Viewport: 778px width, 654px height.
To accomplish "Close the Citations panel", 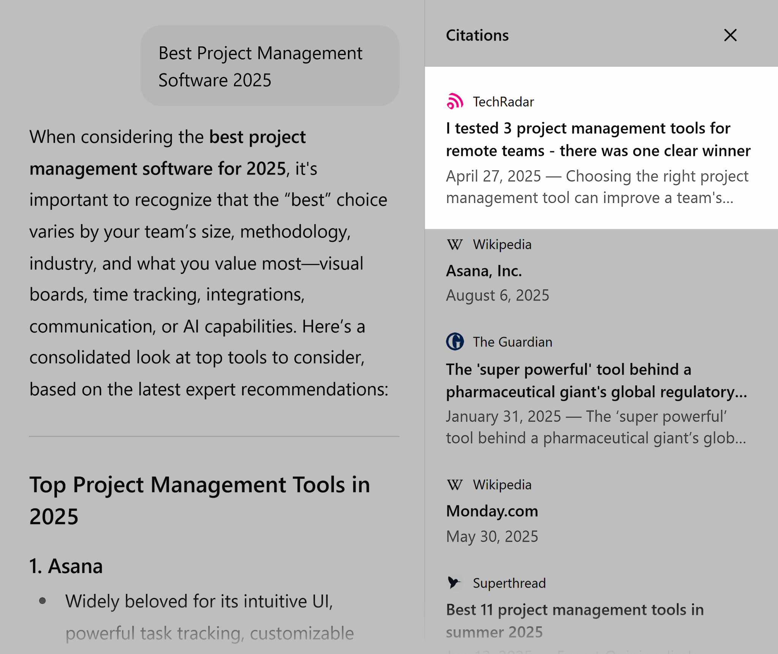I will pyautogui.click(x=730, y=35).
